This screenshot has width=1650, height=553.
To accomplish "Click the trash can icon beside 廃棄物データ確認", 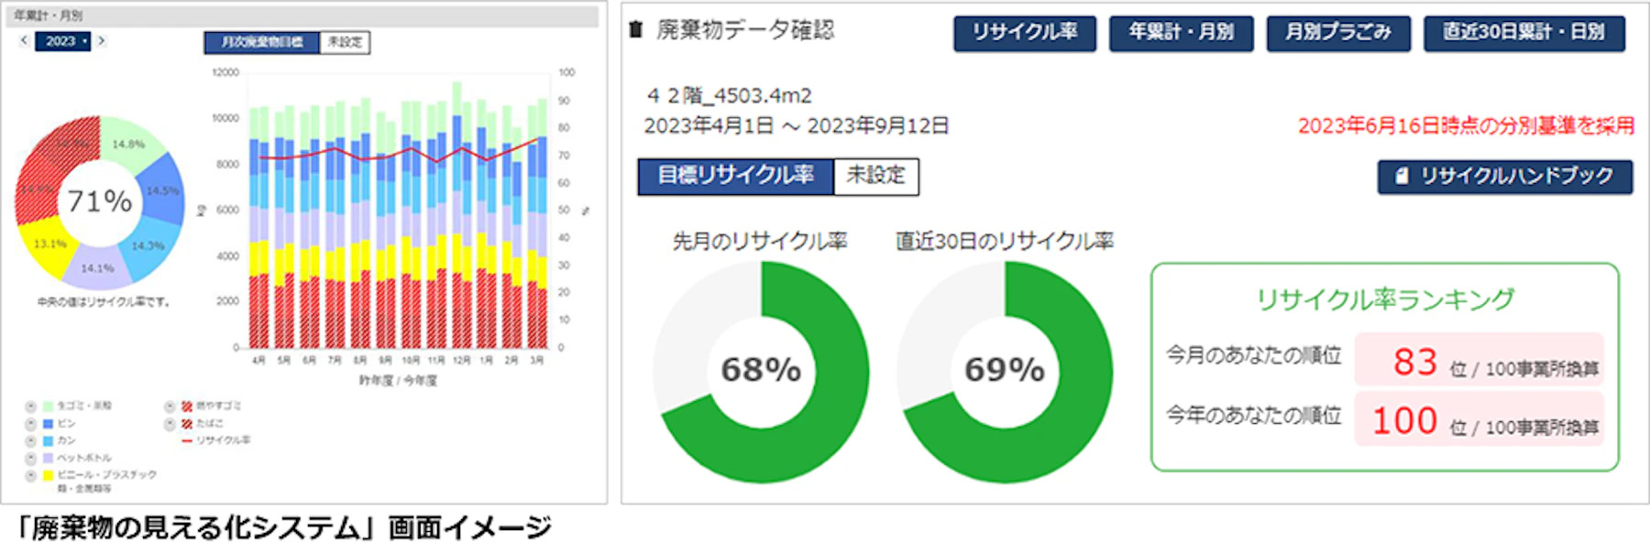I will pyautogui.click(x=635, y=30).
